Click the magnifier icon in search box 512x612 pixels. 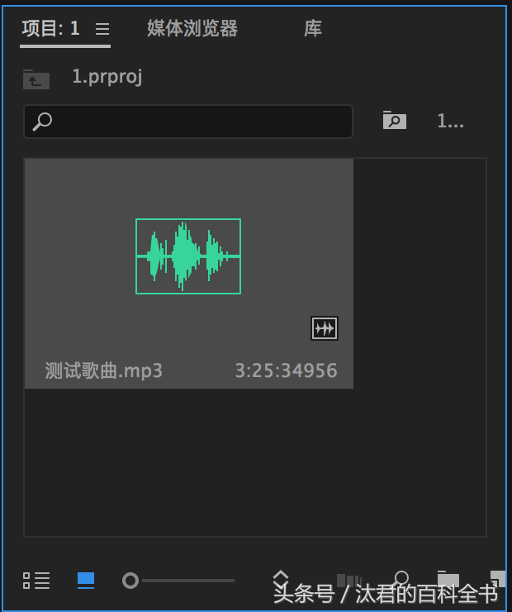pyautogui.click(x=42, y=122)
